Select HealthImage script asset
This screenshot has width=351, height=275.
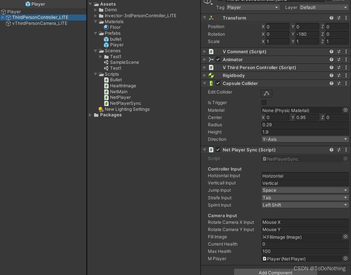click(x=120, y=86)
